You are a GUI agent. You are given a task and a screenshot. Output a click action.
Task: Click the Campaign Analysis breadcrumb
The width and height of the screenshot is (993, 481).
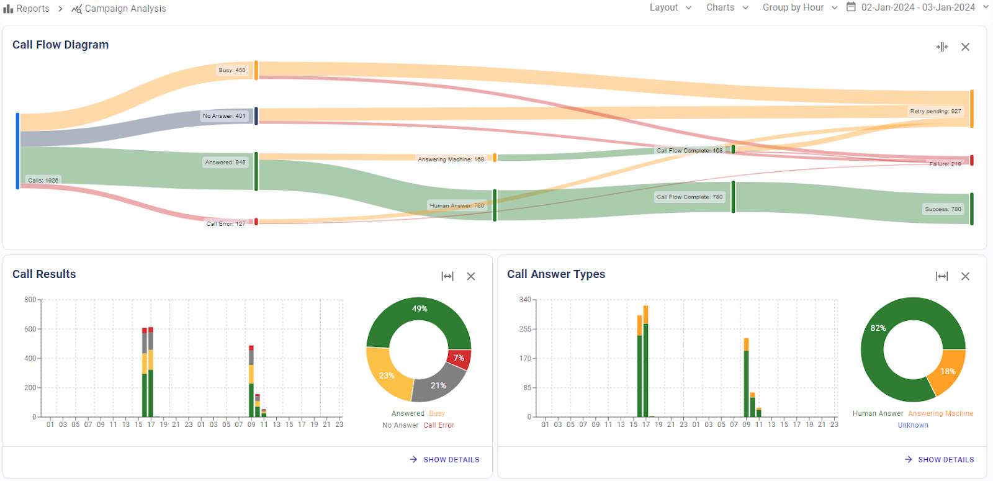(119, 9)
